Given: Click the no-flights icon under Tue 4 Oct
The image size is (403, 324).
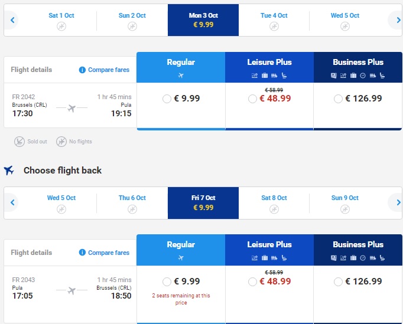Looking at the screenshot, I should tap(274, 26).
